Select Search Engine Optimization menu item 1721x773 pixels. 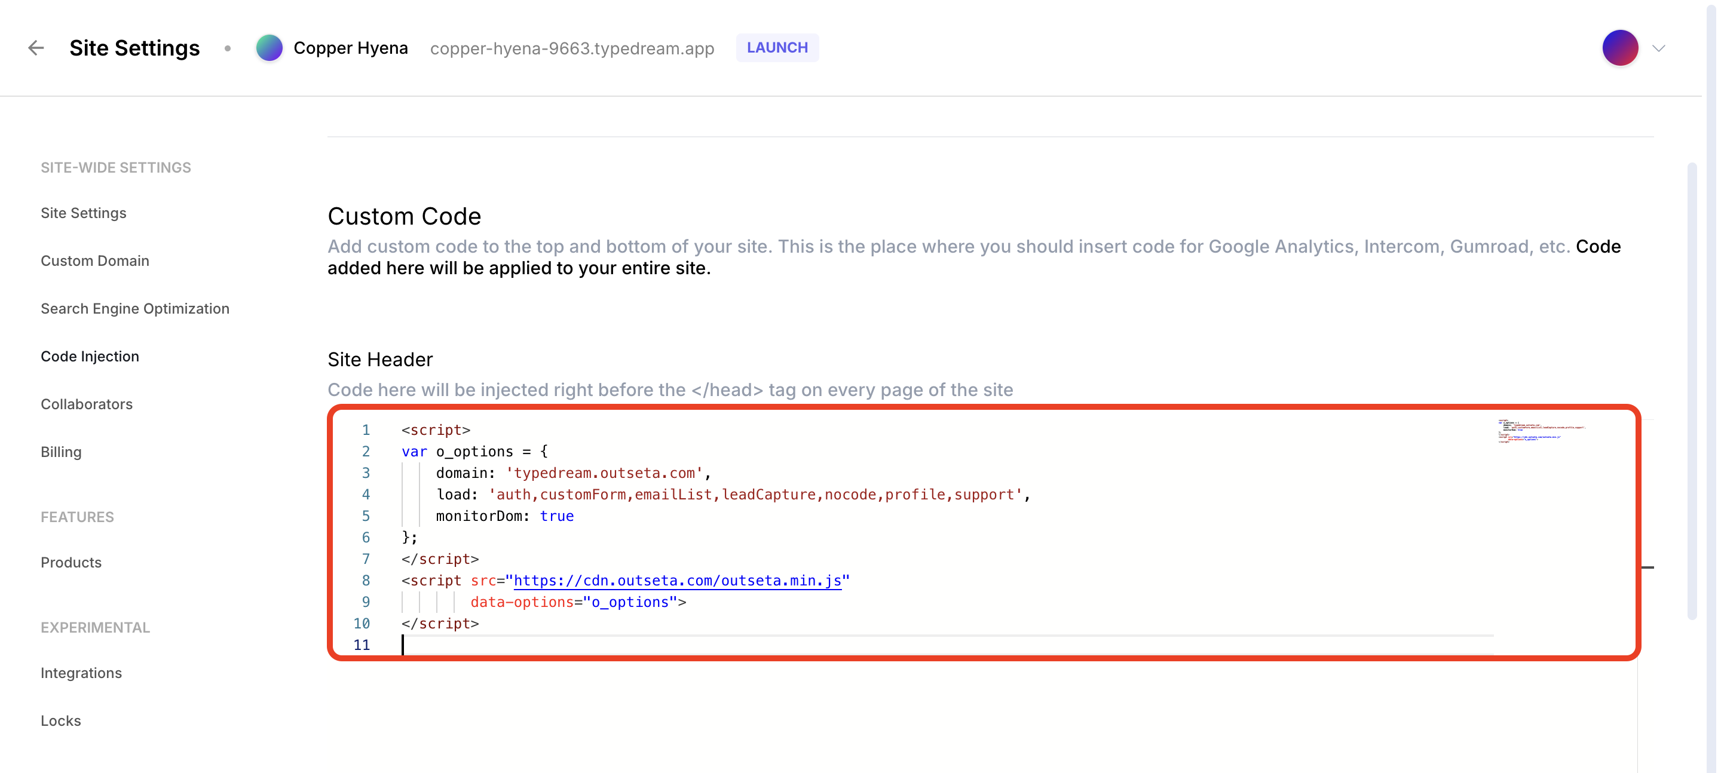click(x=135, y=309)
